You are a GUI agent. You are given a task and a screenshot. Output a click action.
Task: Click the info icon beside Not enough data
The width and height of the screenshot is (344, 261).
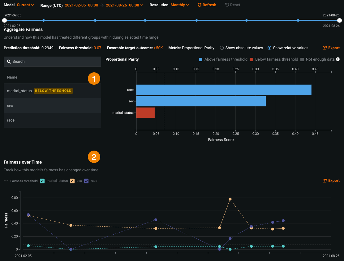coord(338,59)
